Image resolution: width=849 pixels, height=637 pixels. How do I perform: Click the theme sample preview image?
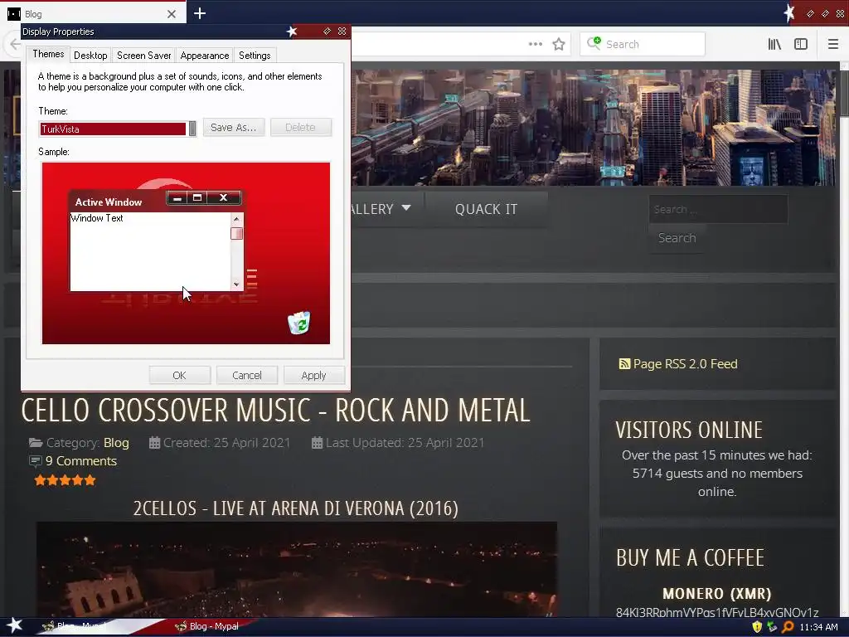(186, 253)
